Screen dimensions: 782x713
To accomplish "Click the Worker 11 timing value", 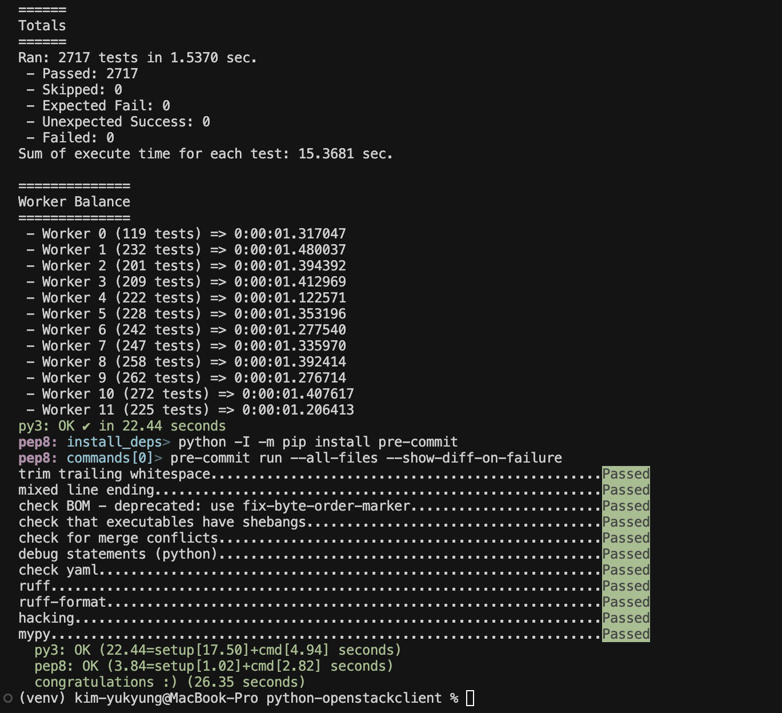I will 298,409.
